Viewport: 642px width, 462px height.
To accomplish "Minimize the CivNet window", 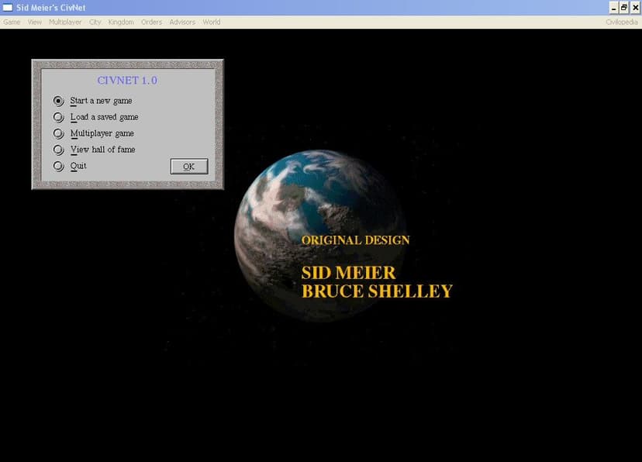I will [613, 8].
